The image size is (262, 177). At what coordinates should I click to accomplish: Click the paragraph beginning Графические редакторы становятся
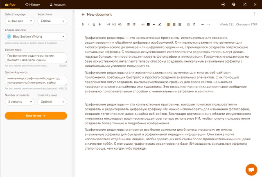167,139
